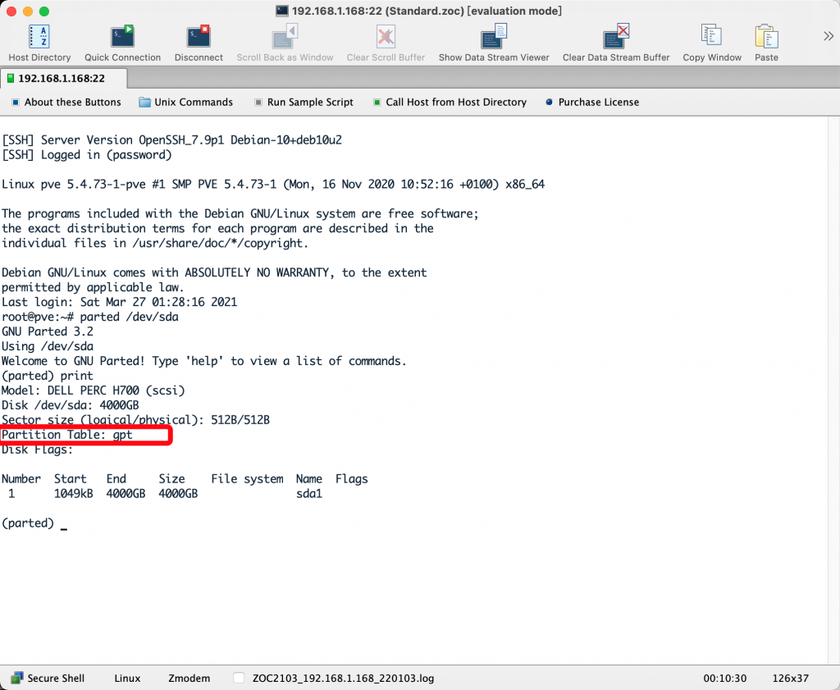Click the 'Last login: Sat Mar 27' line
Image resolution: width=840 pixels, height=690 pixels.
[120, 302]
